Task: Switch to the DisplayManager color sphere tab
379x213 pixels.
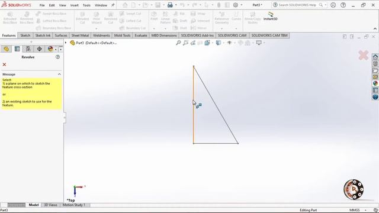Action: pyautogui.click(x=50, y=49)
